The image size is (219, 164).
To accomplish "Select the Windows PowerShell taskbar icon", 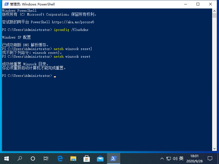I will click(x=113, y=158).
